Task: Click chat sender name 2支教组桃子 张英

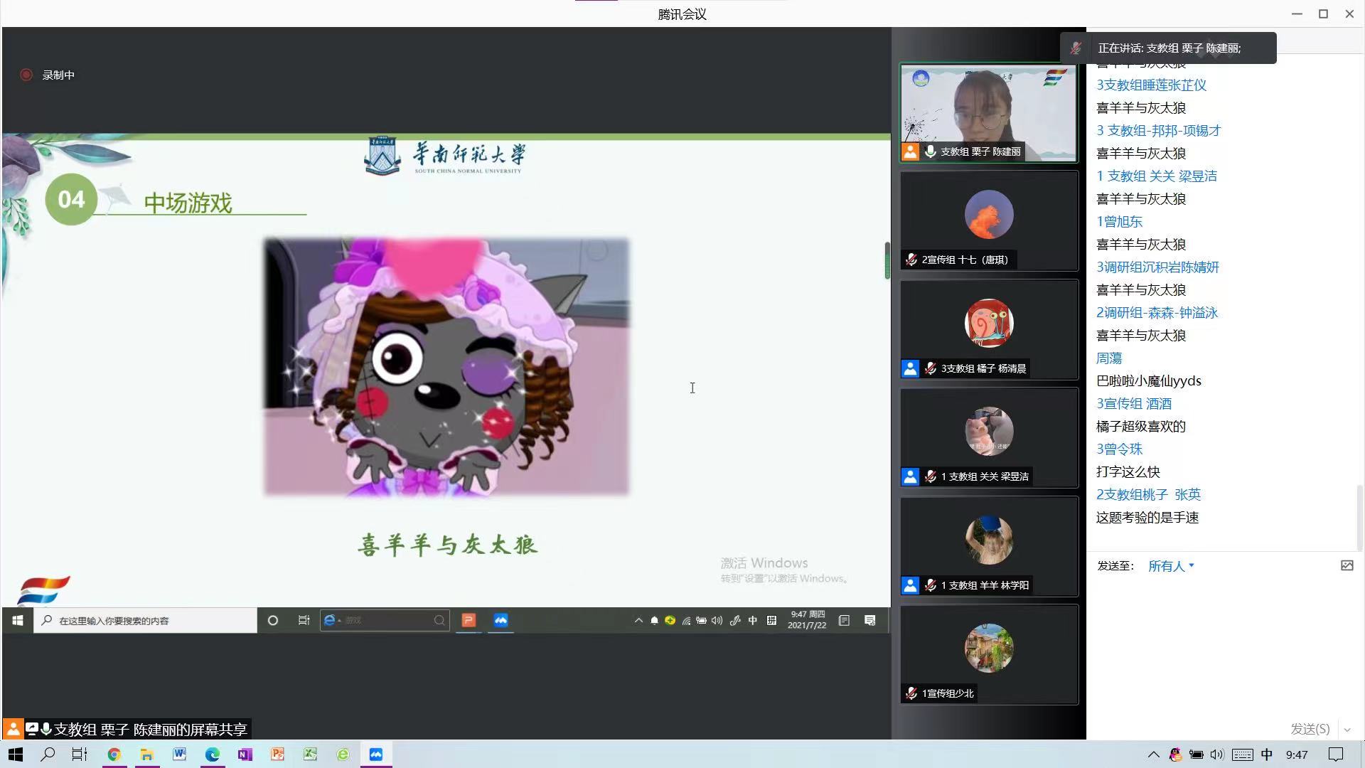Action: [1148, 494]
